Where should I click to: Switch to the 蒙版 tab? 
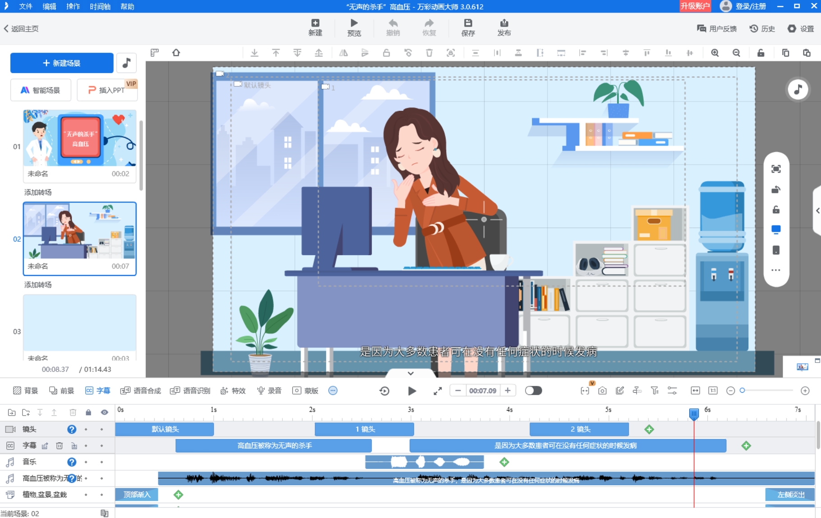coord(305,391)
